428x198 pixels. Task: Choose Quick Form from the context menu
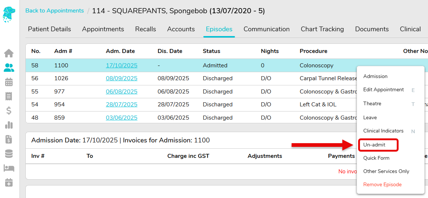[x=376, y=158]
